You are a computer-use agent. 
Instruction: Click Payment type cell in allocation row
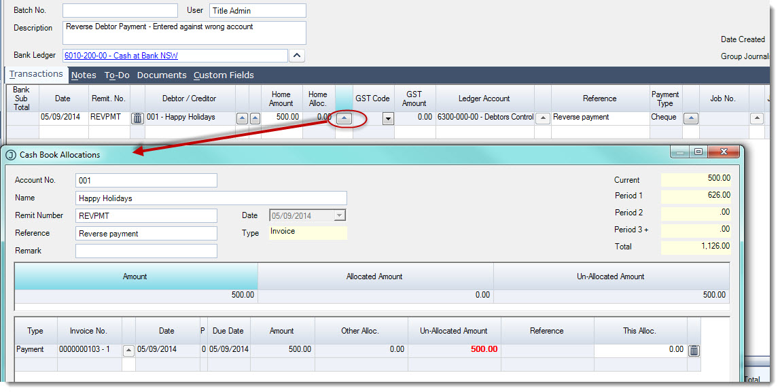(36, 350)
